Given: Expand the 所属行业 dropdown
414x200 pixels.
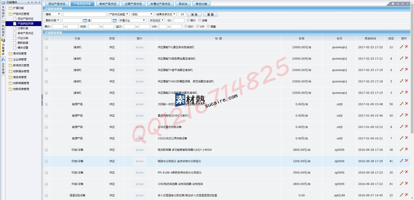Looking at the screenshot, I should 132,20.
